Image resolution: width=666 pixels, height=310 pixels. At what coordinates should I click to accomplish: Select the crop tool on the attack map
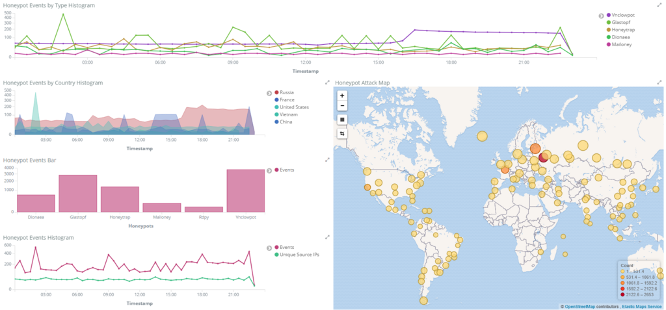coord(342,134)
